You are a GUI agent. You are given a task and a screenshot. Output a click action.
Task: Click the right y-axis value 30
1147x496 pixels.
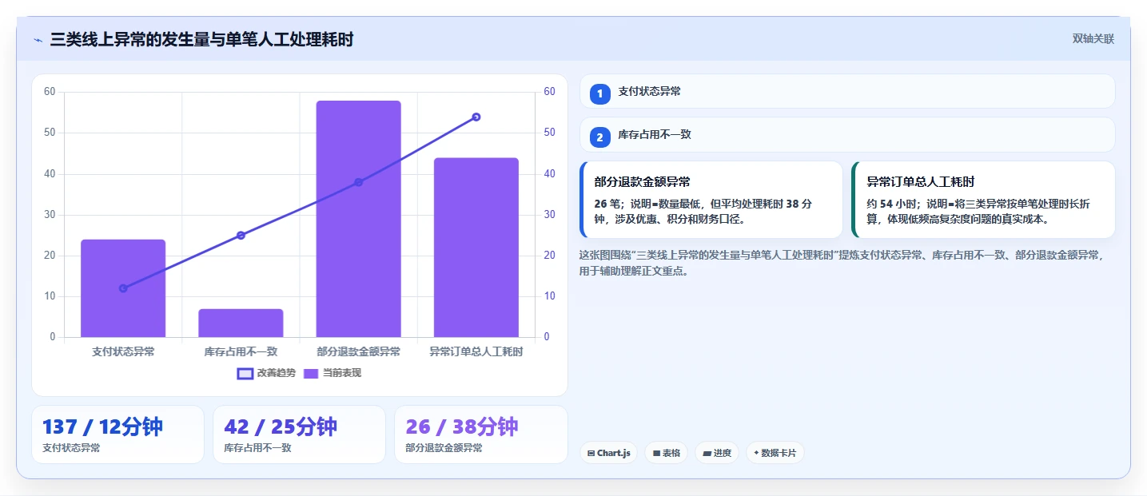(x=549, y=215)
